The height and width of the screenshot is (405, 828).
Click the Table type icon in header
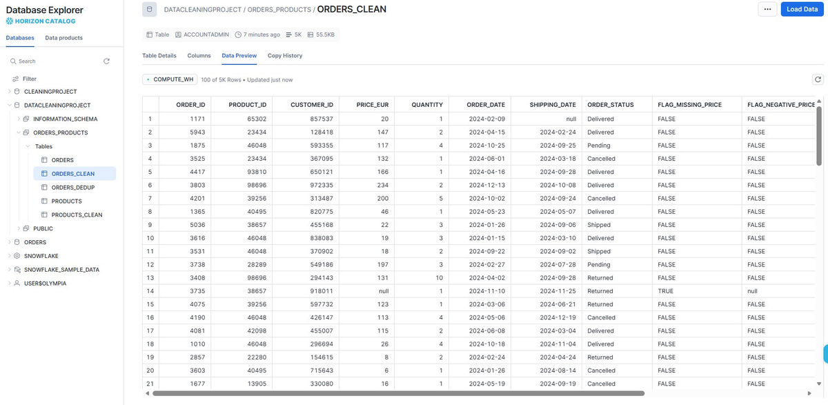[x=150, y=34]
